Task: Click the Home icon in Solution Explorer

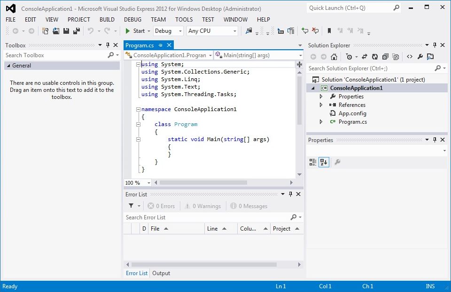Action: click(x=334, y=57)
